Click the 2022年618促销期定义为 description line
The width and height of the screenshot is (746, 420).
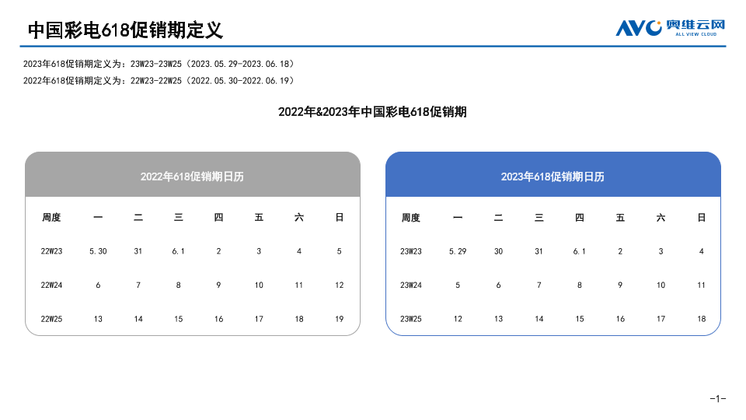coord(159,80)
